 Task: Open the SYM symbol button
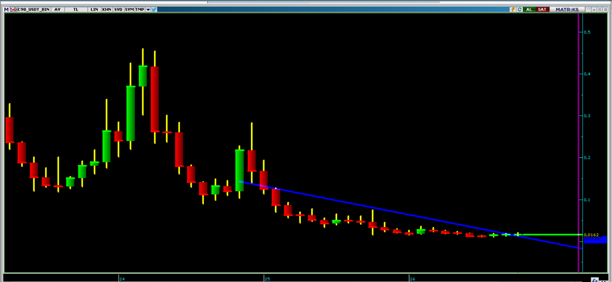(x=129, y=10)
